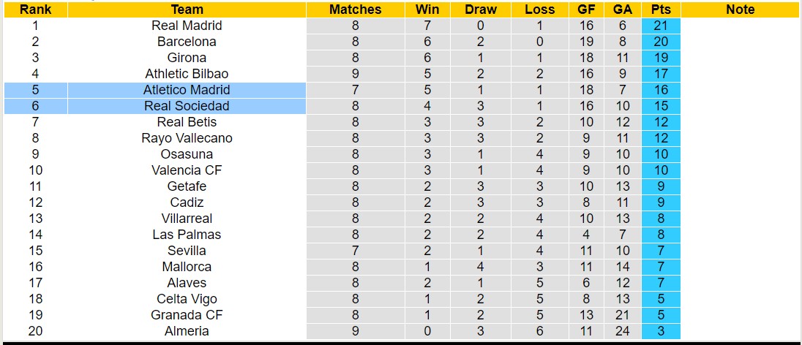
Task: Click the Rank column header
Action: (35, 10)
